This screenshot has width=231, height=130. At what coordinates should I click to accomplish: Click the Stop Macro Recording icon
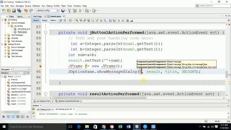(x=123, y=21)
